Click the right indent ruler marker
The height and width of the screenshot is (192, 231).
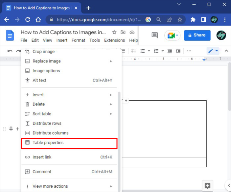(204, 60)
